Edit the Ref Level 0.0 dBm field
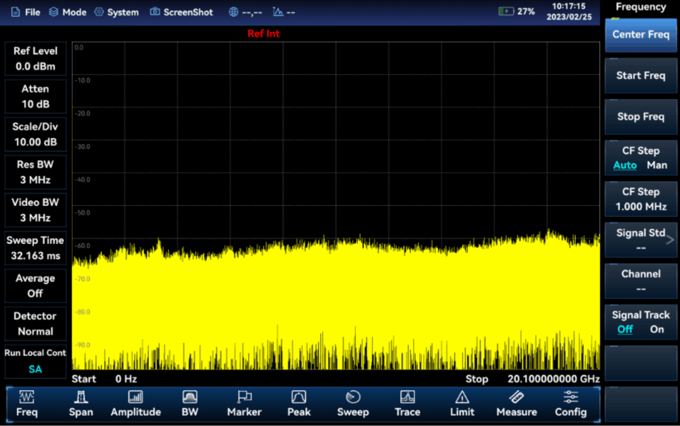 [x=35, y=59]
